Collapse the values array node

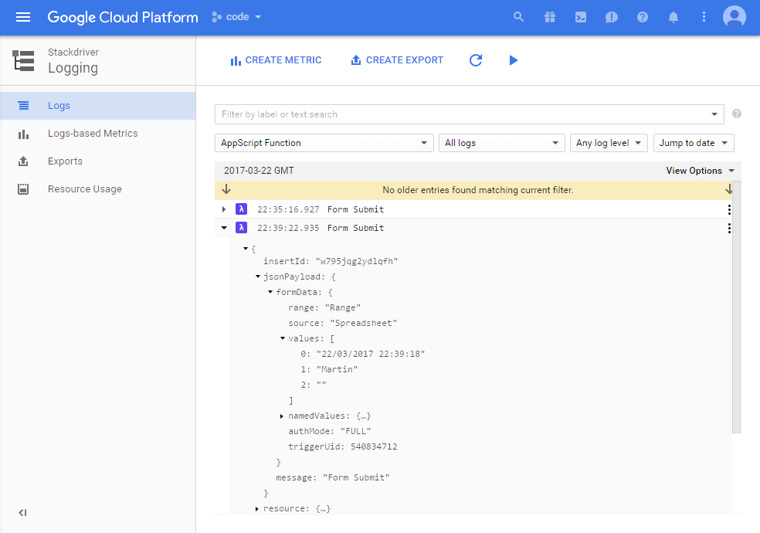pos(283,338)
